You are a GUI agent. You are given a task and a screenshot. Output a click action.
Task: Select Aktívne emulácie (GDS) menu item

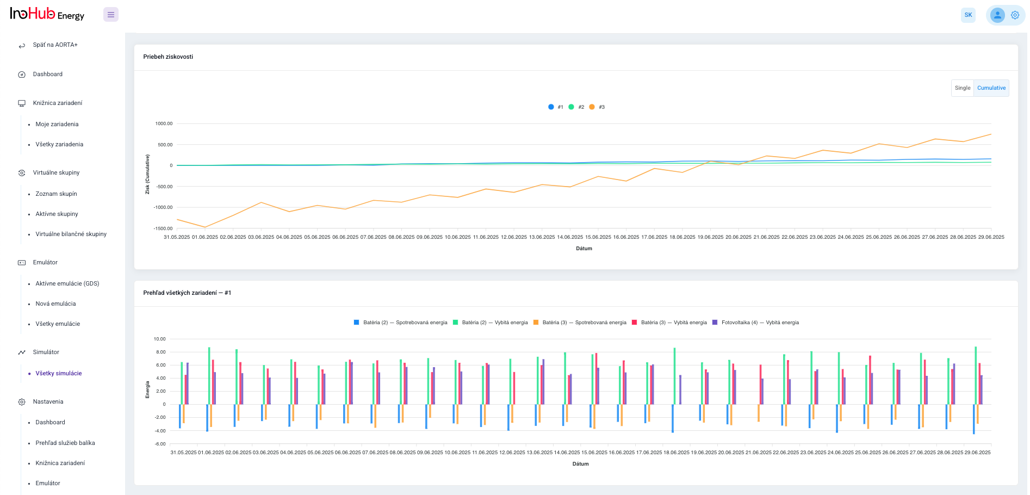tap(66, 283)
